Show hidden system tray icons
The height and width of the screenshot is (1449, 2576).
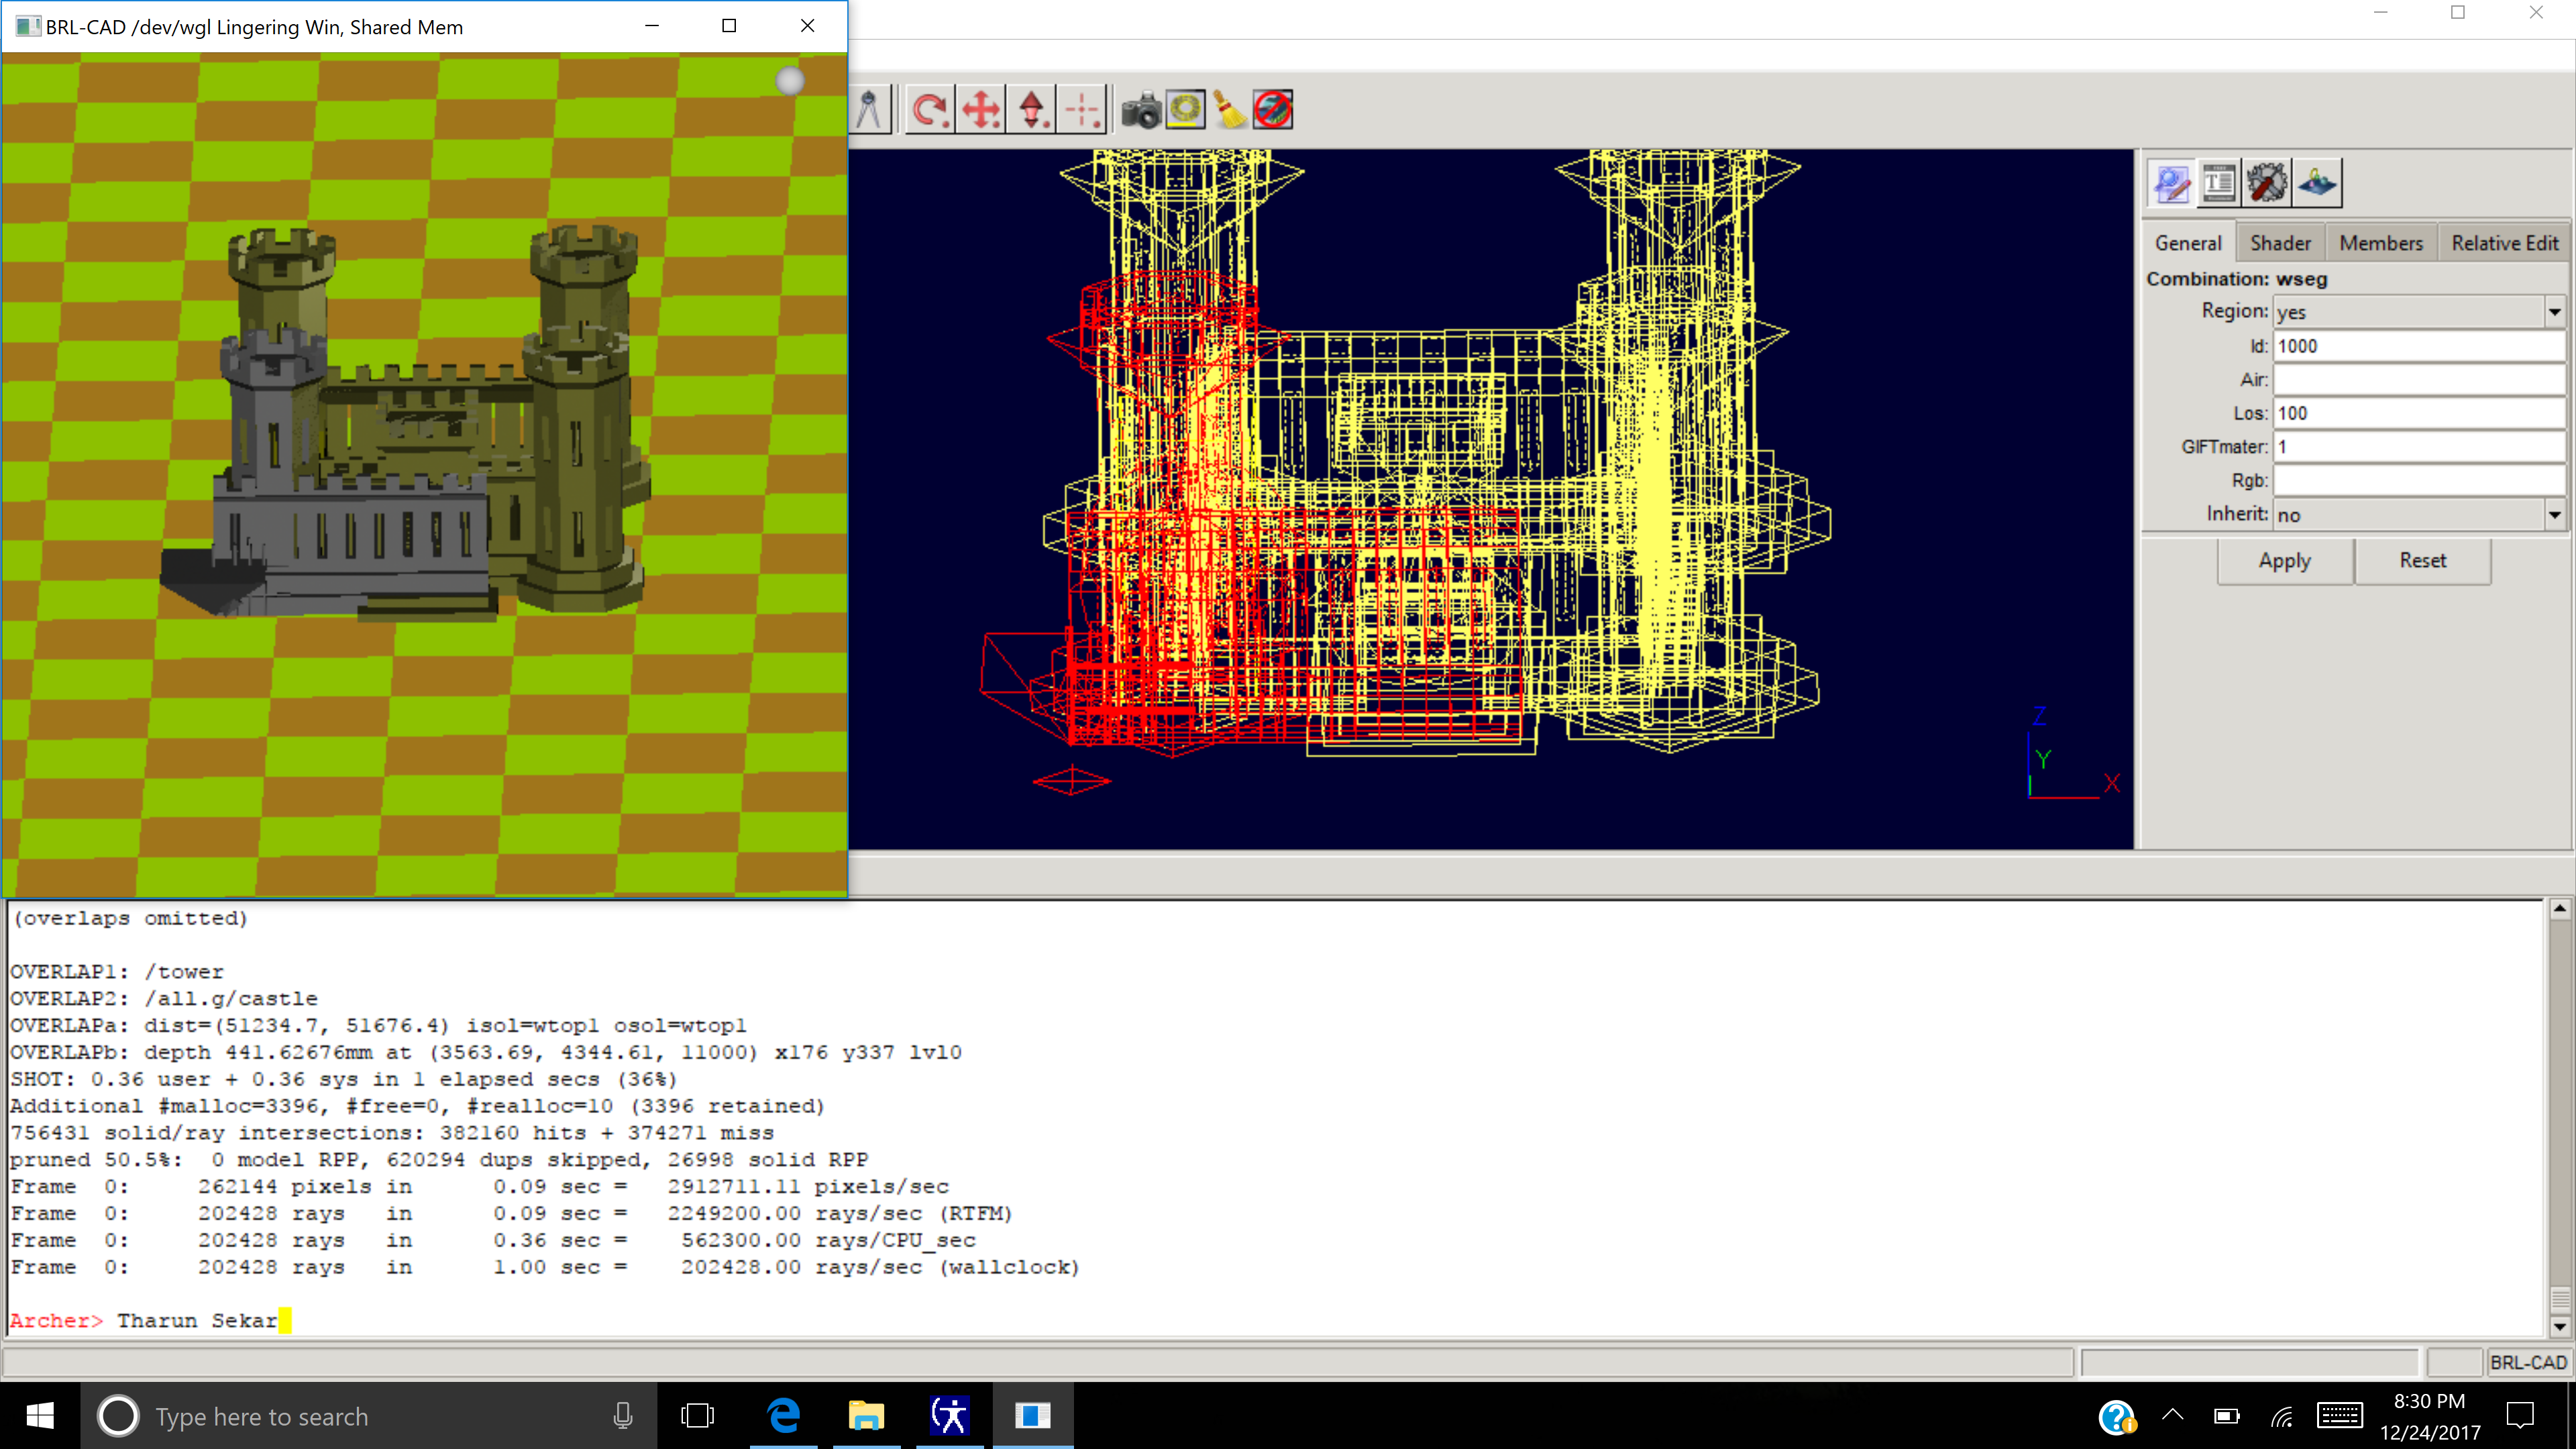pyautogui.click(x=2172, y=1415)
